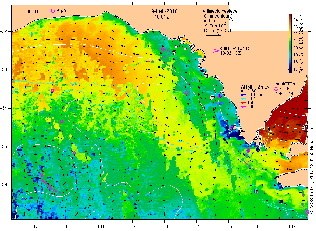
Task: Click the magenta 300-600m ANMN legend arrow
Action: (x=243, y=107)
